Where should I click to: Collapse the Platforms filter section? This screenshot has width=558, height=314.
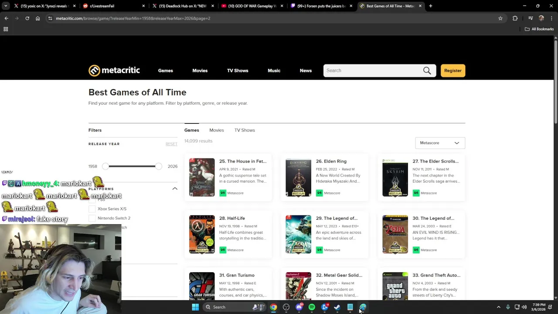[175, 188]
